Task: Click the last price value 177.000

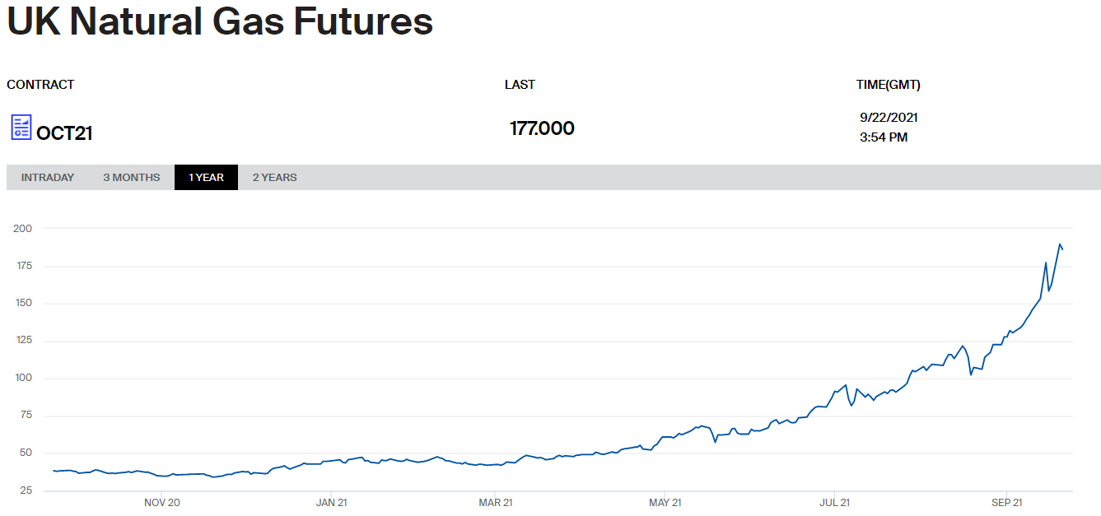Action: coord(542,128)
